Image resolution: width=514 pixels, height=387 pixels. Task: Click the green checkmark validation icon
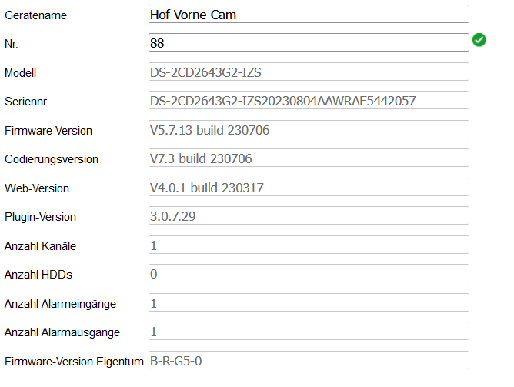point(479,40)
